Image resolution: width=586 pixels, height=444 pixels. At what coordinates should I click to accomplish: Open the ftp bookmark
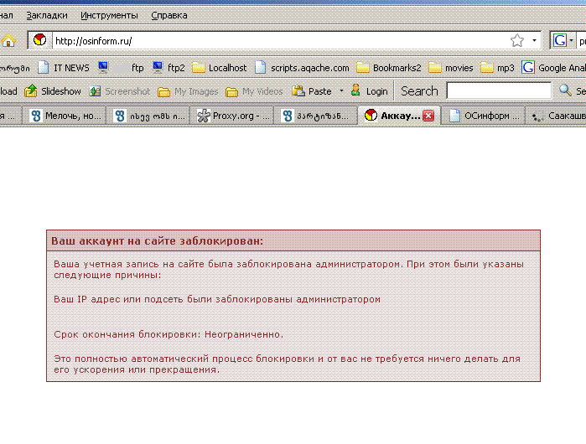pyautogui.click(x=121, y=68)
